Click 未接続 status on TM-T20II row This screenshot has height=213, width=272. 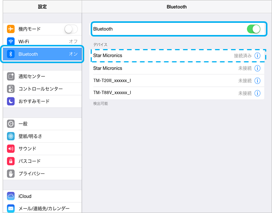pos(245,81)
